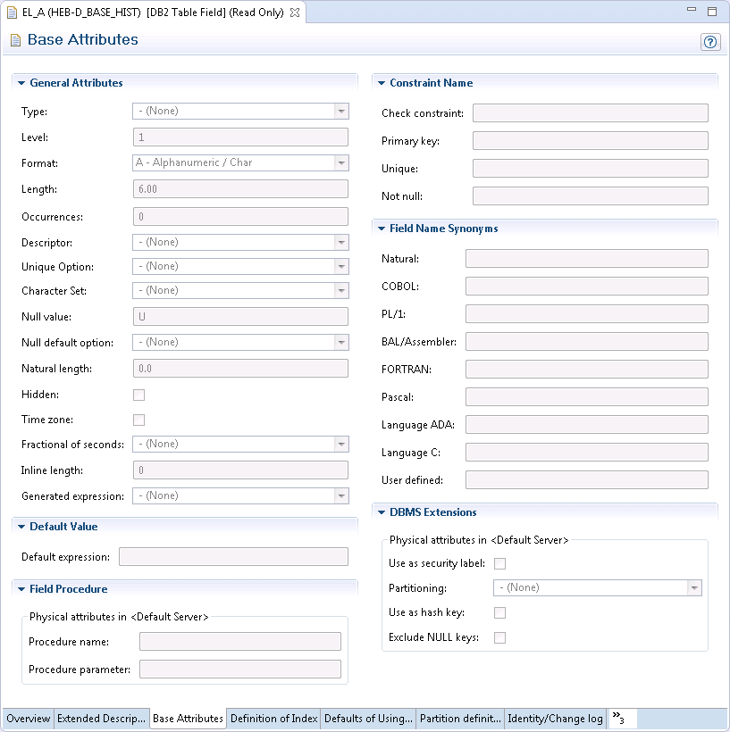Collapse the DBMS Extensions section
730x732 pixels.
click(x=381, y=512)
